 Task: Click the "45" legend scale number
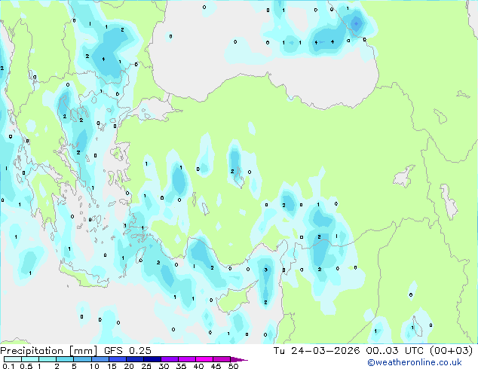click(x=216, y=366)
